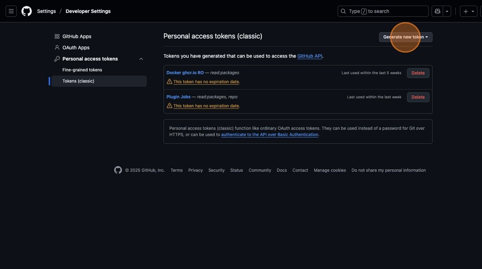Select Fine-grained tokens in sidebar

82,70
